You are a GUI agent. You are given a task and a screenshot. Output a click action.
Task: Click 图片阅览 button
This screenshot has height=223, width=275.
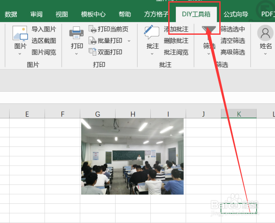tap(44, 52)
